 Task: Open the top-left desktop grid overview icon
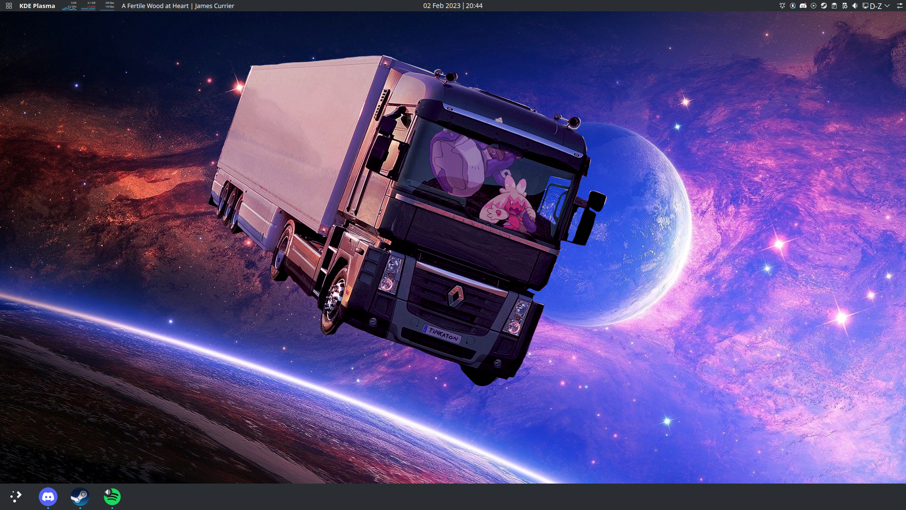(x=8, y=6)
